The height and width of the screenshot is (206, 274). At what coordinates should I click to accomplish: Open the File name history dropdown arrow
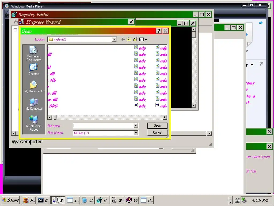[x=136, y=126]
